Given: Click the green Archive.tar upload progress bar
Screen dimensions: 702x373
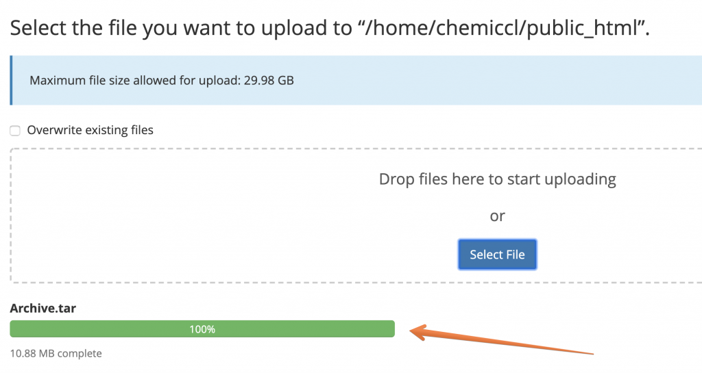Looking at the screenshot, I should click(103, 329).
